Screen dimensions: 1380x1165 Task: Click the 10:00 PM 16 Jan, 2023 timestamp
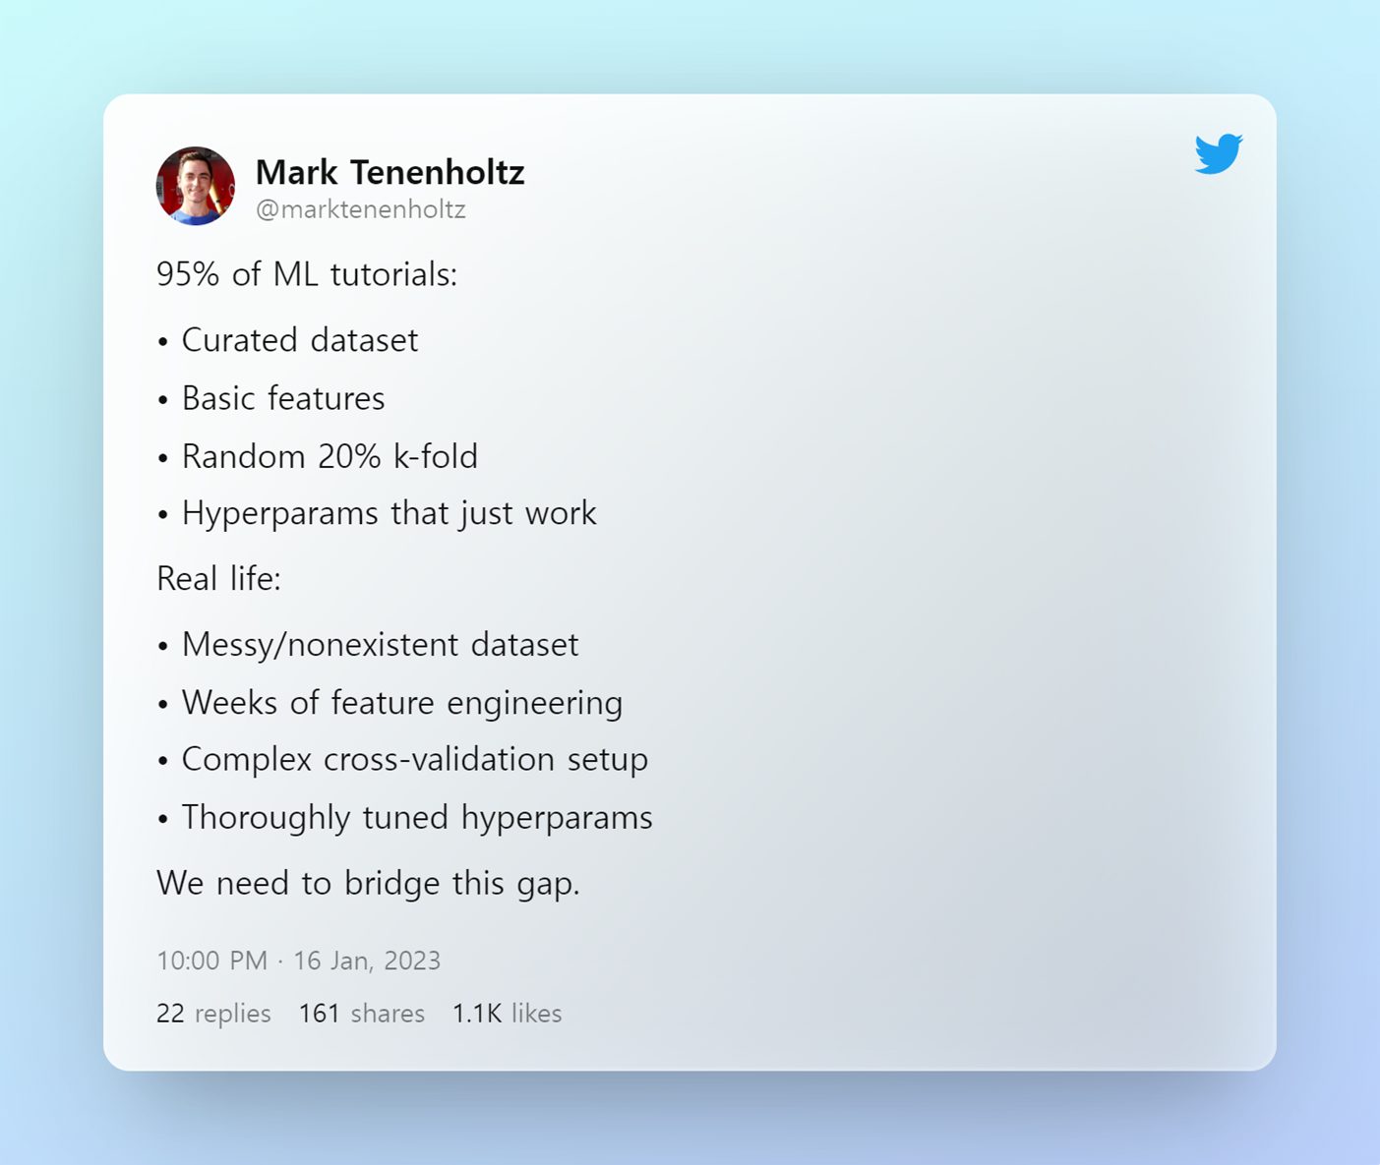298,961
